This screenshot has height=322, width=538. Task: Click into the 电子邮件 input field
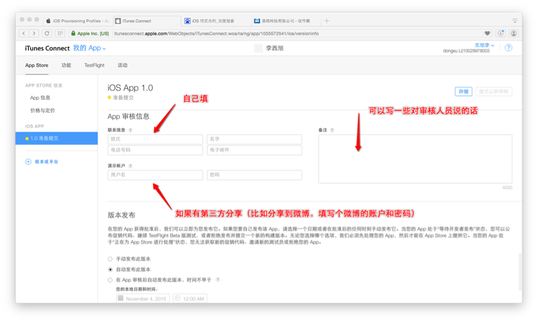(x=254, y=150)
